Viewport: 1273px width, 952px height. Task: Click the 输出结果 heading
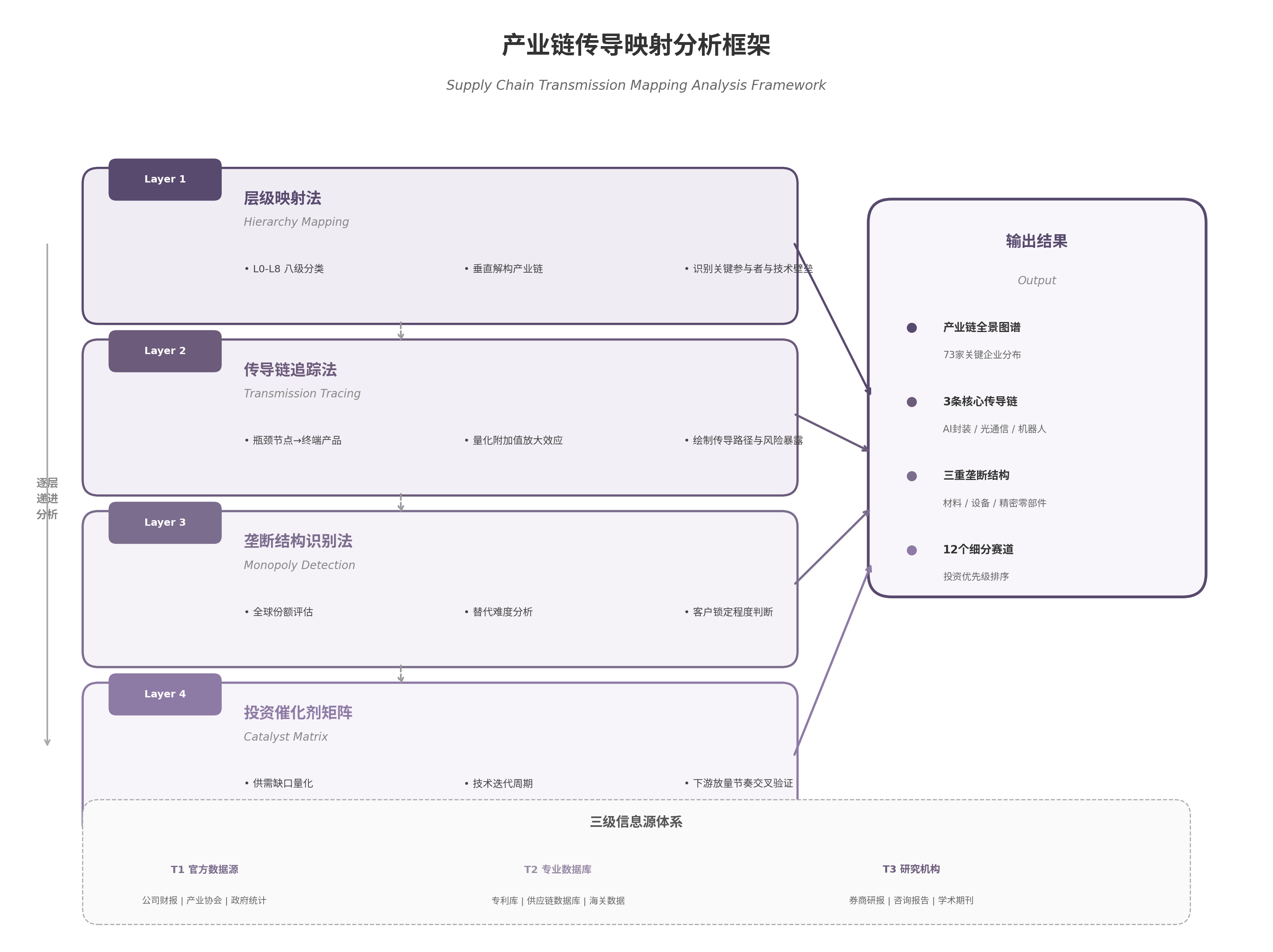(1036, 241)
